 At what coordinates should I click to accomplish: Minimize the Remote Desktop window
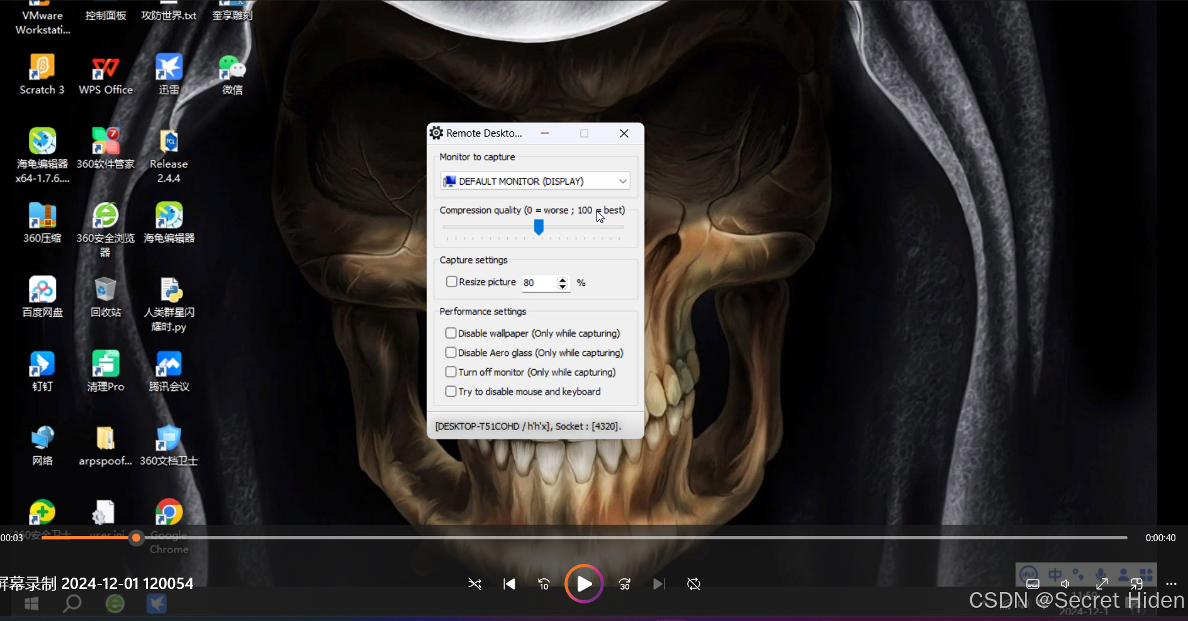point(545,133)
